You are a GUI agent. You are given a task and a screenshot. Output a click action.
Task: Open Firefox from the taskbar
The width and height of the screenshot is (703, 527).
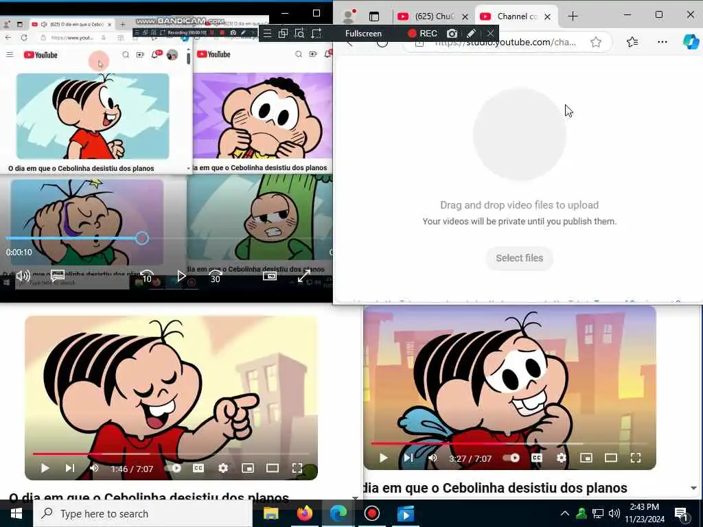click(304, 513)
